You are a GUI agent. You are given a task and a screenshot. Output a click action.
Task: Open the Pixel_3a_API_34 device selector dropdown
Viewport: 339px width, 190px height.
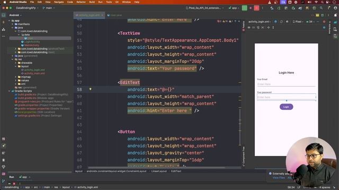tap(205, 8)
